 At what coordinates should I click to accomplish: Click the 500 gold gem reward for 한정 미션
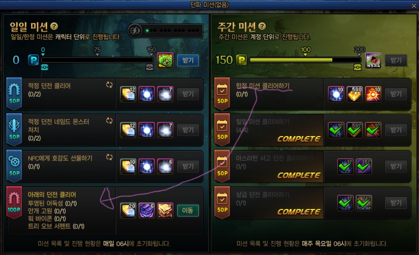click(355, 94)
